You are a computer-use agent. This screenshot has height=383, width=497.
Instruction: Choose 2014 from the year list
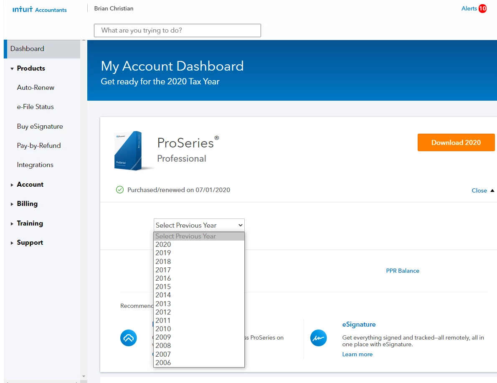pyautogui.click(x=199, y=295)
